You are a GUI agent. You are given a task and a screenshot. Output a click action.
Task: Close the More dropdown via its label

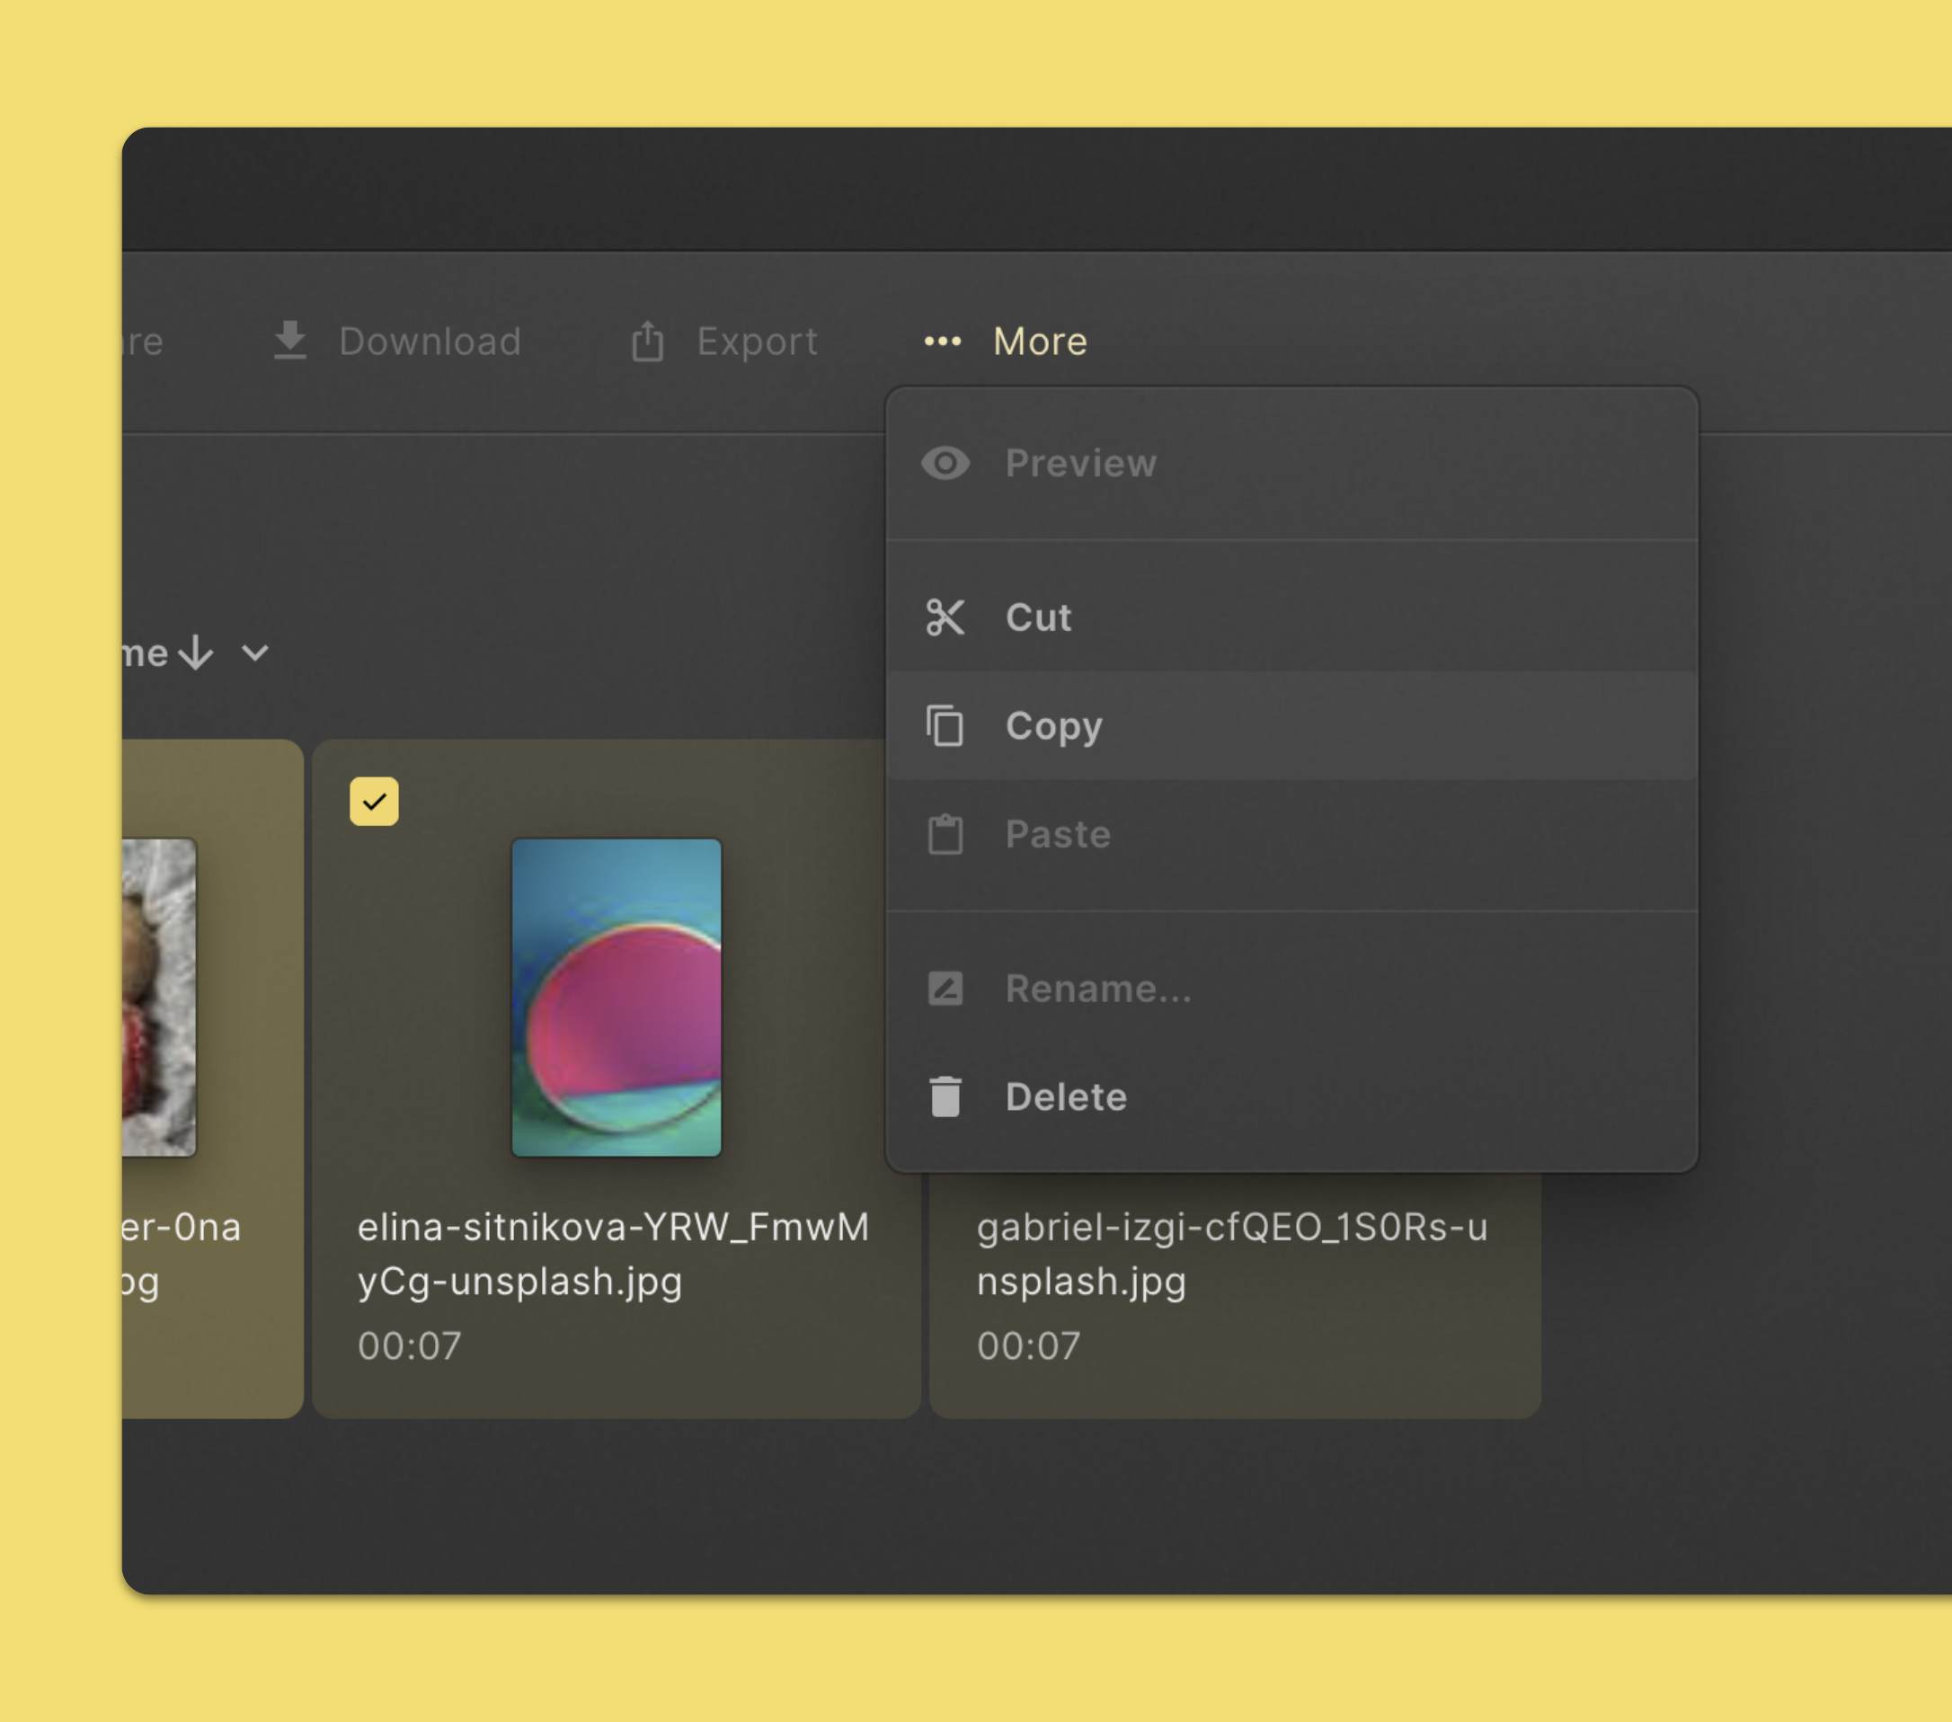pyautogui.click(x=1040, y=341)
